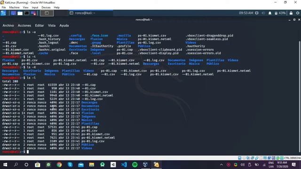Click 'Plantillas' in the ls -l listing
Viewport: 301px width, 169px height.
tap(90, 123)
